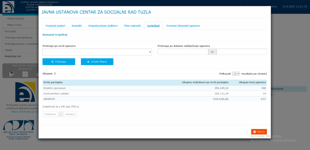The image size is (310, 150).
Task: Click the e-Nabavke portal logo in header
Action: click(x=8, y=7)
